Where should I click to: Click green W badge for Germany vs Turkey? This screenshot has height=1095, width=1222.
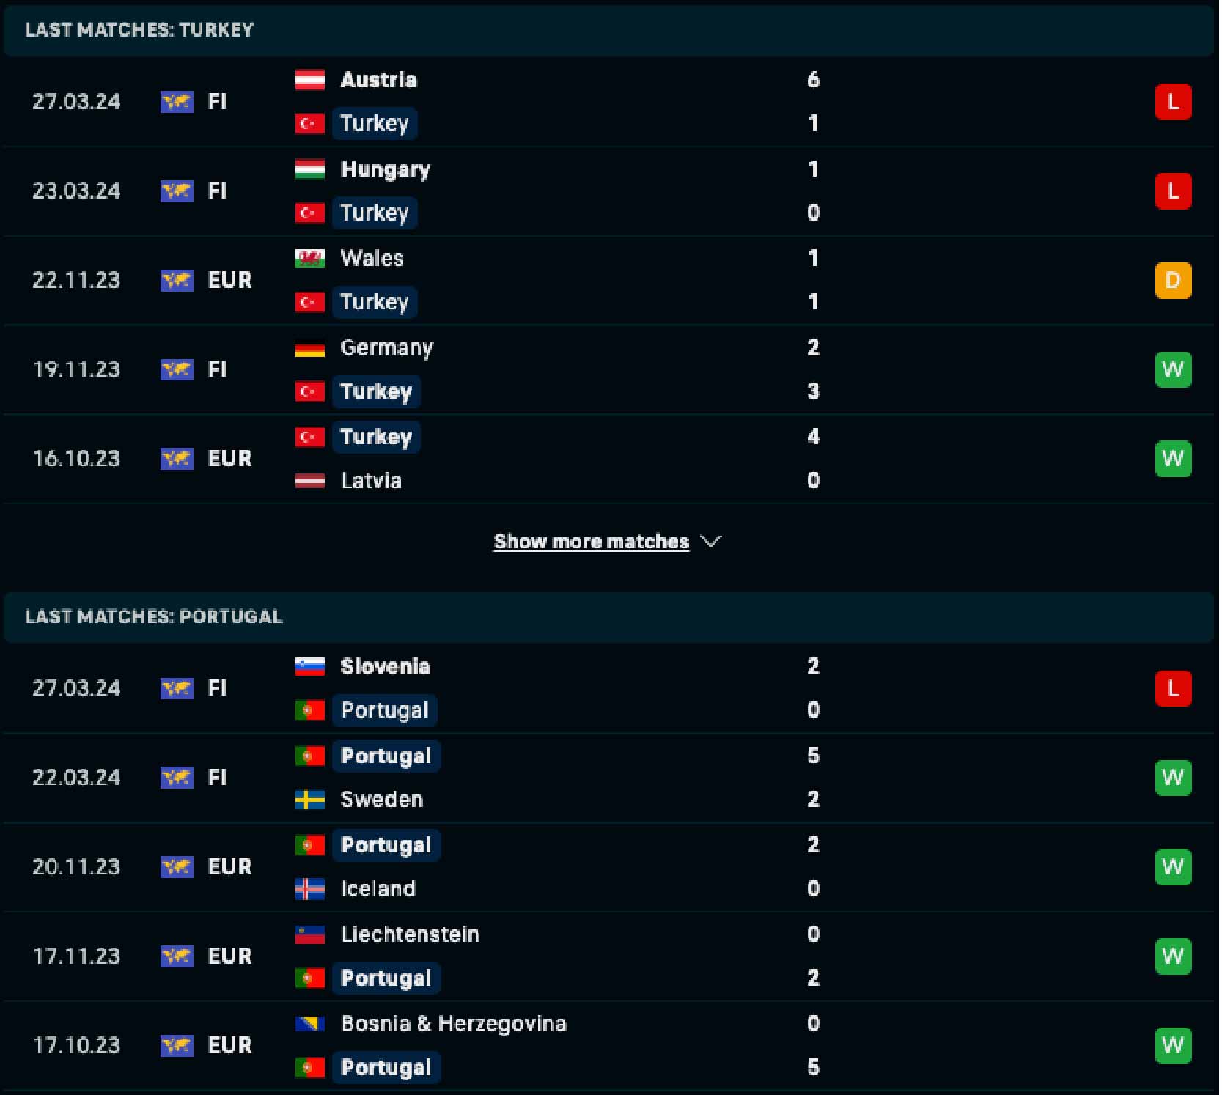(1172, 369)
